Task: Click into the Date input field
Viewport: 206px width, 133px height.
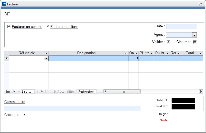Action: coord(181,26)
